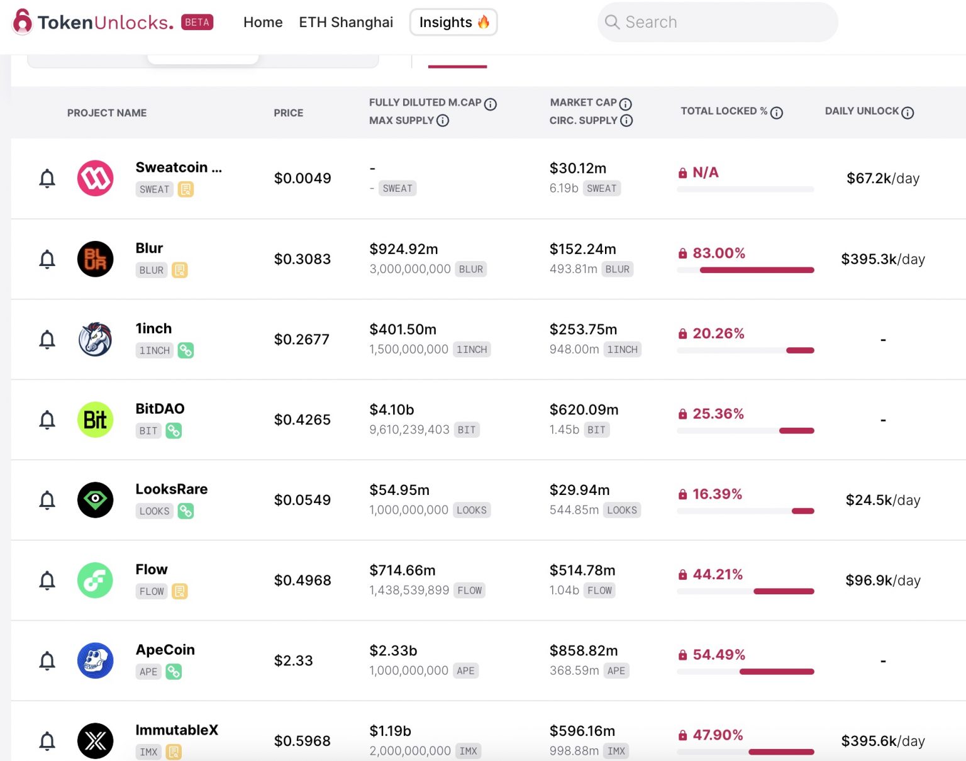Click Flow's $514.78m market cap
This screenshot has width=966, height=761.
[x=582, y=570]
